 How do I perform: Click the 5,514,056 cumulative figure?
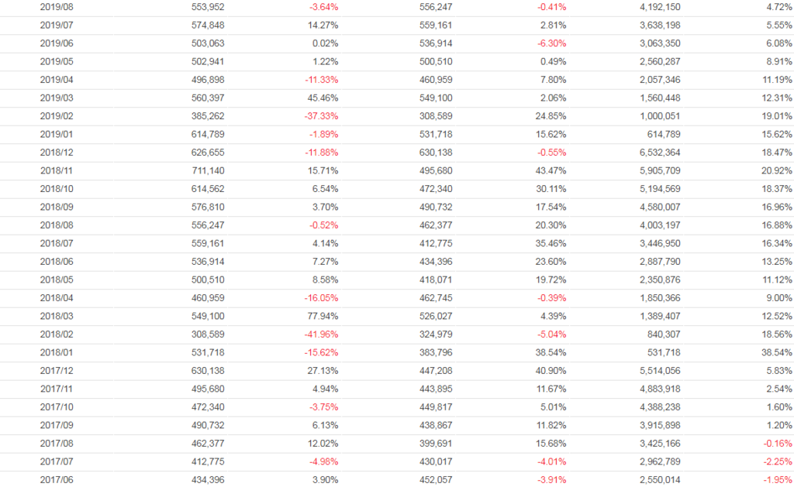(659, 372)
